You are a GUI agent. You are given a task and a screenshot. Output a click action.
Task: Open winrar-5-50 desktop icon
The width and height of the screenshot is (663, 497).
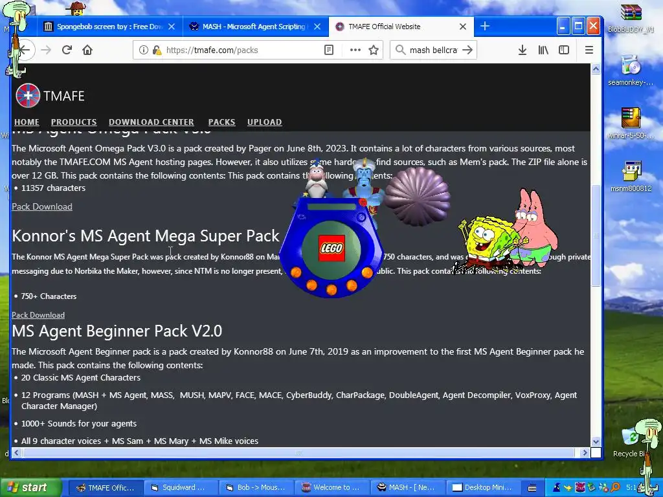pos(631,124)
